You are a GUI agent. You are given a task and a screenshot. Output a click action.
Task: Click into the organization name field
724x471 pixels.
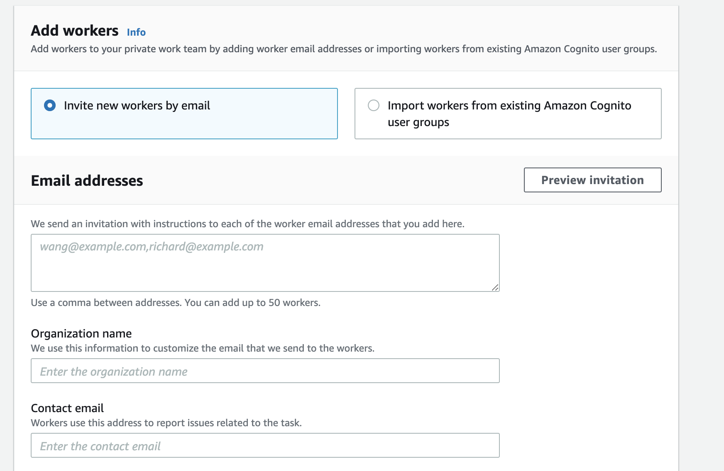[265, 371]
